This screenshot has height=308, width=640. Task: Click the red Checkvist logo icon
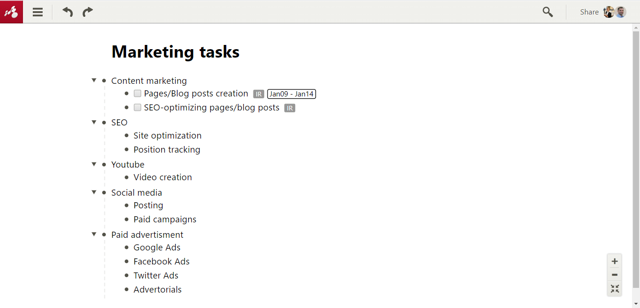click(11, 12)
